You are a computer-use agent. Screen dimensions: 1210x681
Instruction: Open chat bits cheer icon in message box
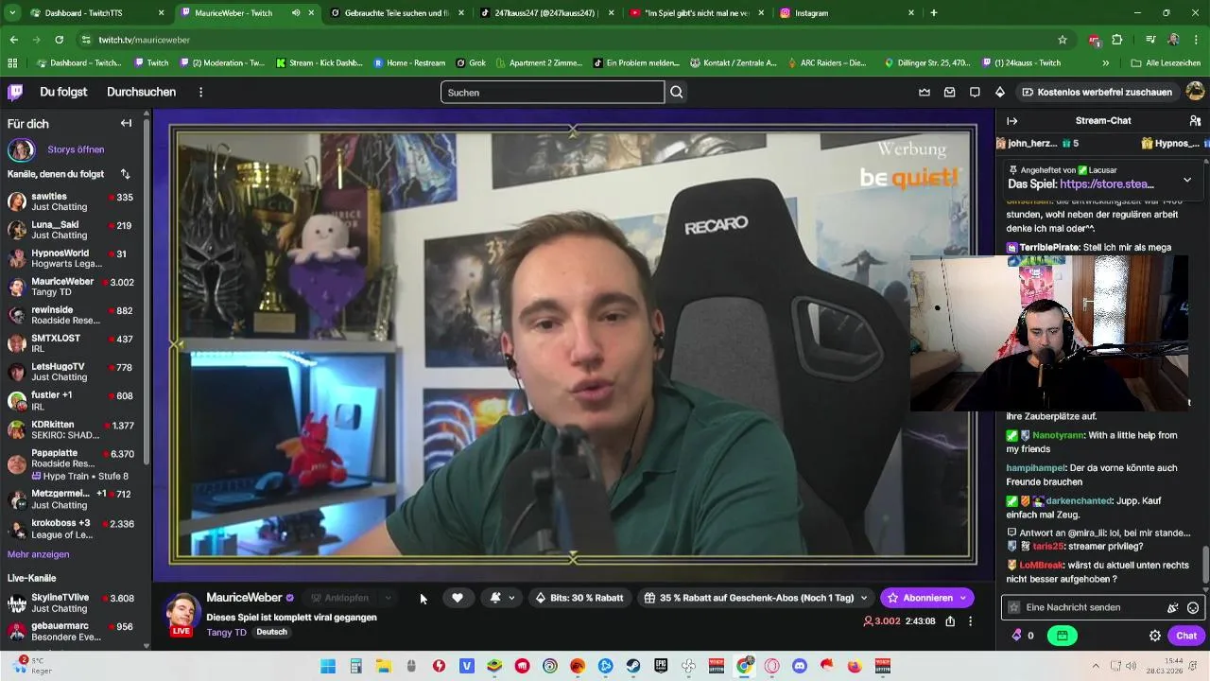[x=1173, y=608]
